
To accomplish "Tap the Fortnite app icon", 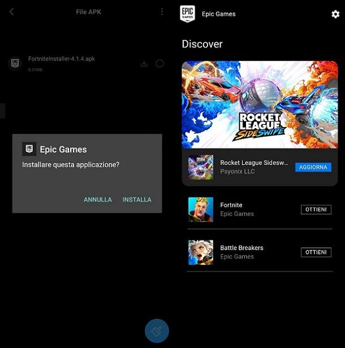I will (201, 210).
